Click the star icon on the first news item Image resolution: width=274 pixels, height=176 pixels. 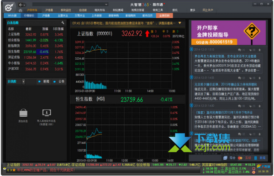[x=260, y=50]
